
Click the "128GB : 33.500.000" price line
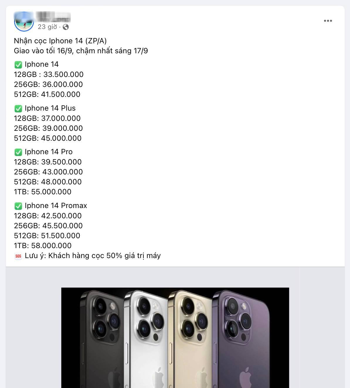[x=49, y=75]
